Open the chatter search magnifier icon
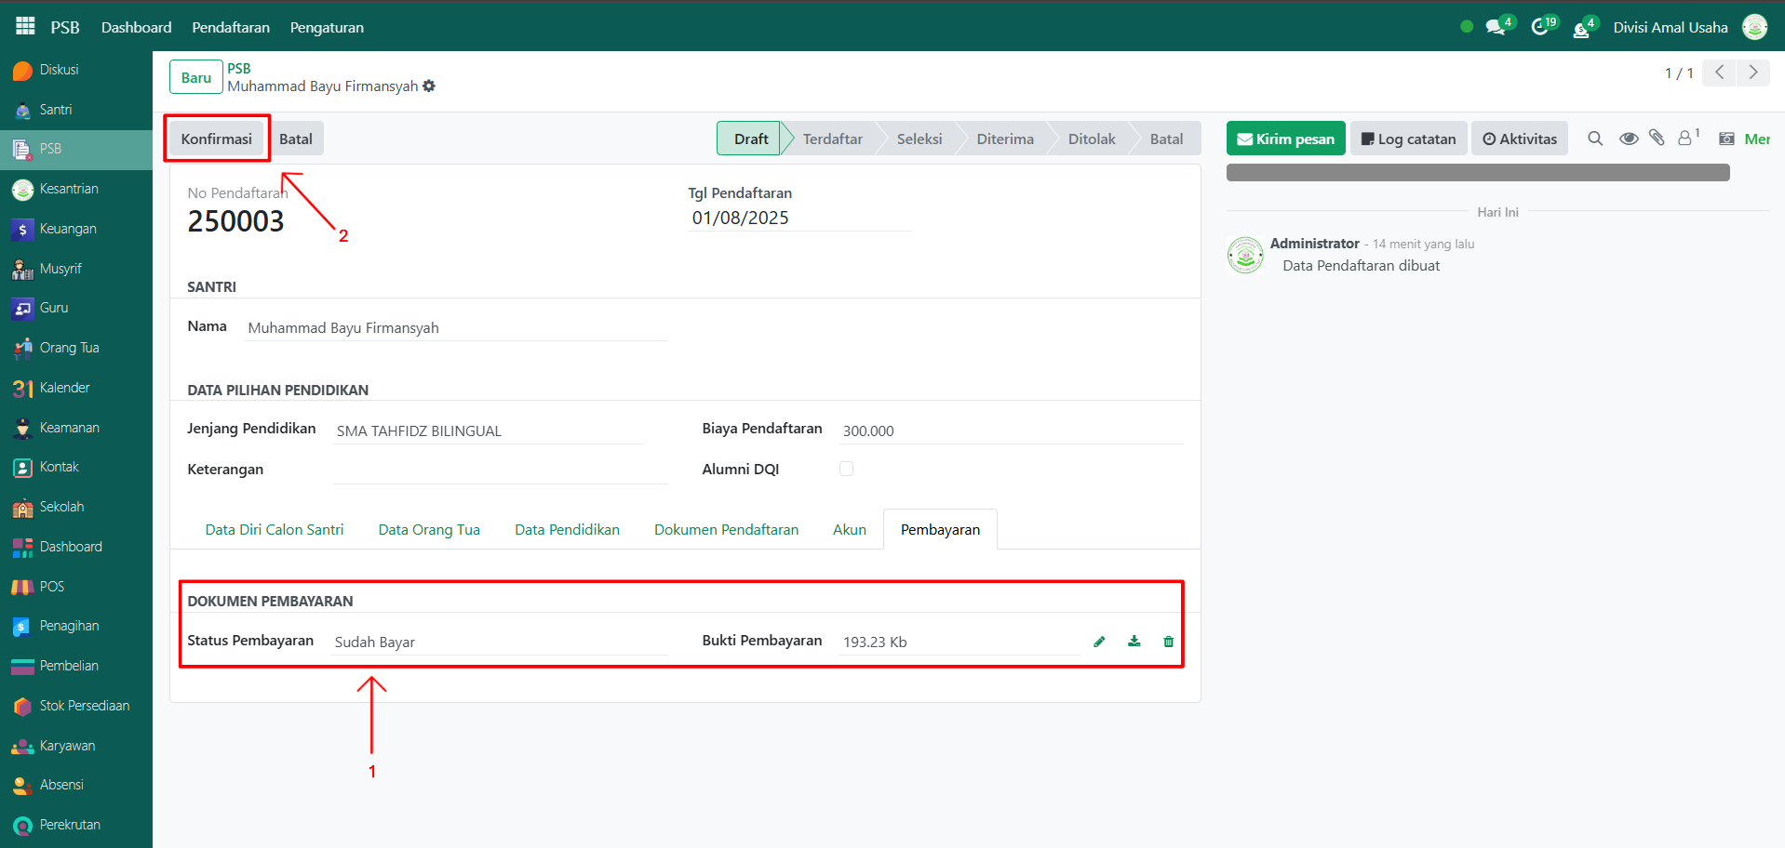Screen dimensions: 1785x848 pyautogui.click(x=1595, y=139)
